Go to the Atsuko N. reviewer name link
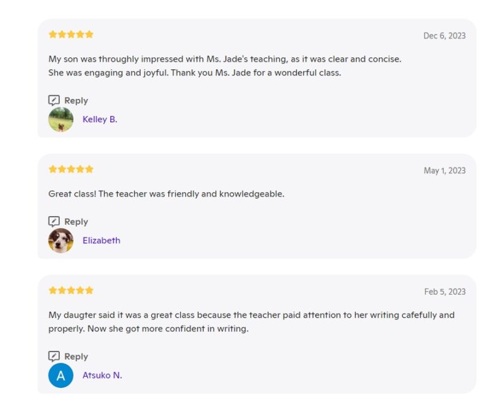Screen dimensions: 484x405 pyautogui.click(x=102, y=375)
